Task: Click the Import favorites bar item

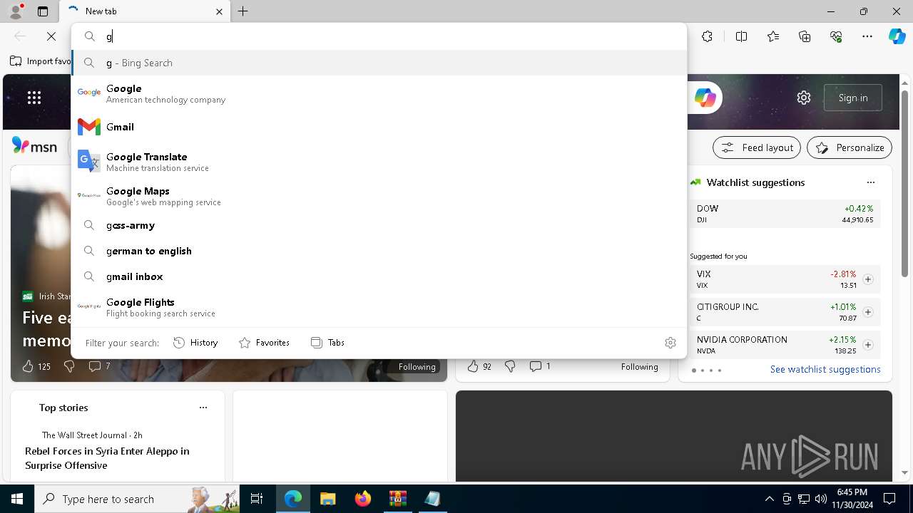Action: click(41, 61)
